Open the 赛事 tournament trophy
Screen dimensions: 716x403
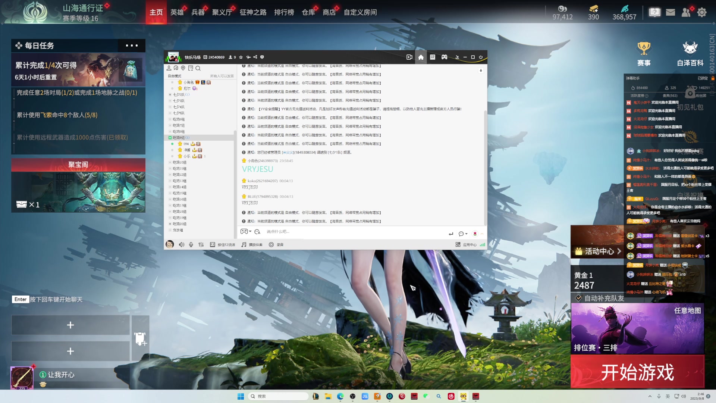click(644, 54)
